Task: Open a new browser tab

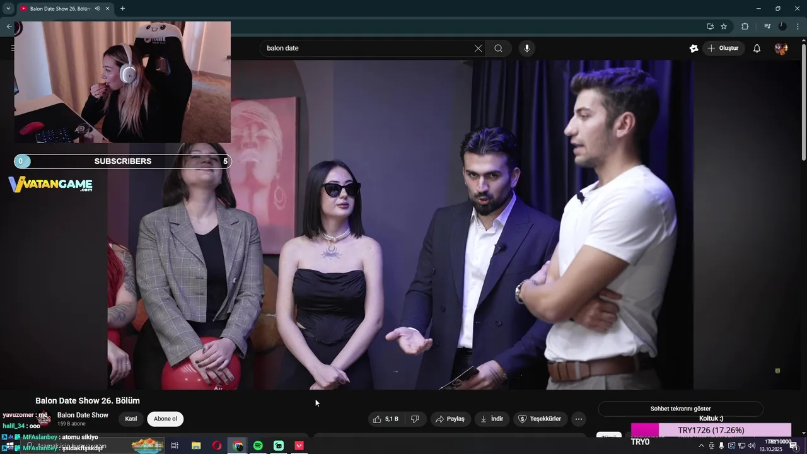Action: [x=122, y=9]
